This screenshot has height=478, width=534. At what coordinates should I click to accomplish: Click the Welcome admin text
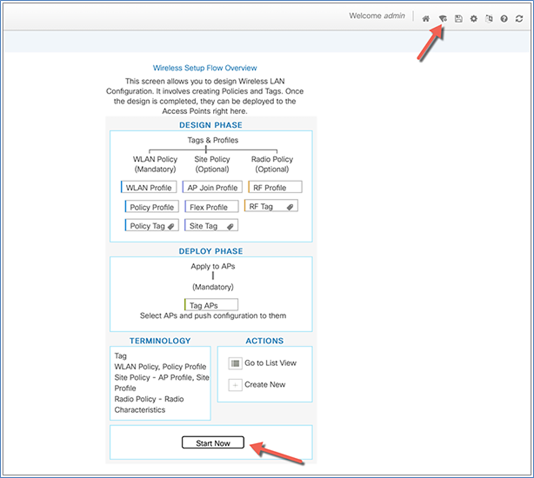pos(377,16)
